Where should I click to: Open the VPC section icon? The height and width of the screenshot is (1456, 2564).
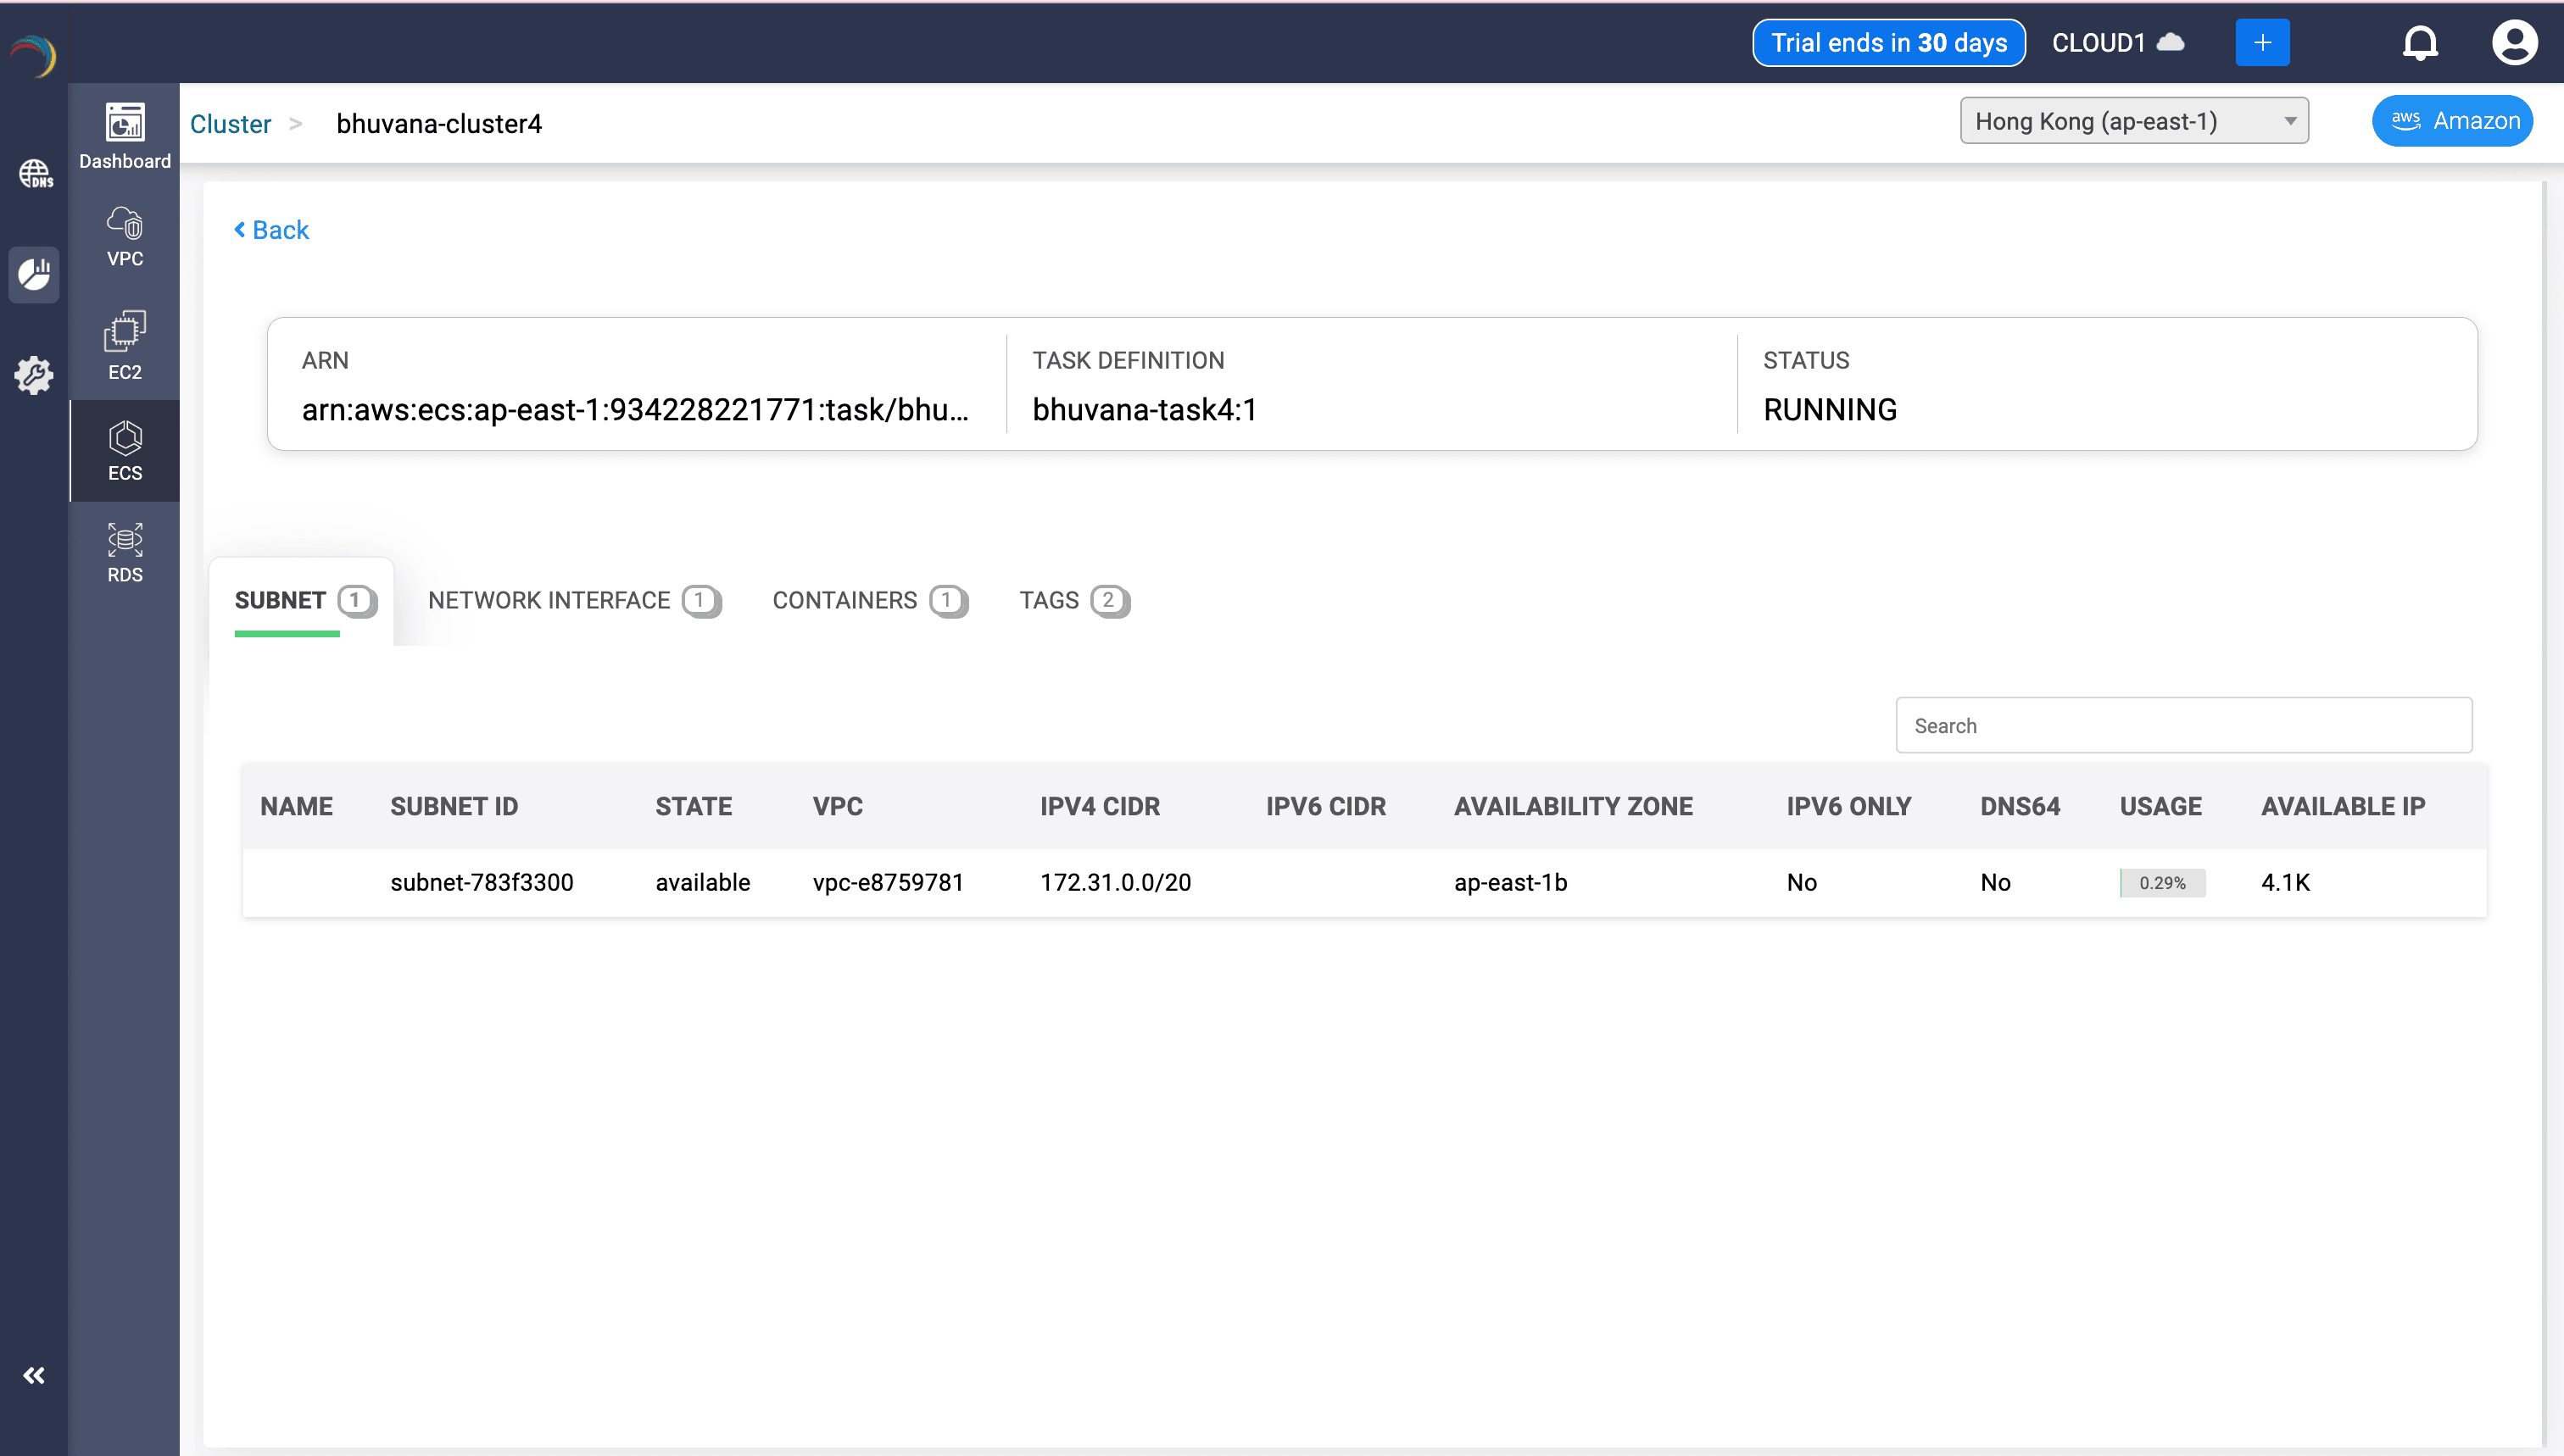pyautogui.click(x=124, y=236)
